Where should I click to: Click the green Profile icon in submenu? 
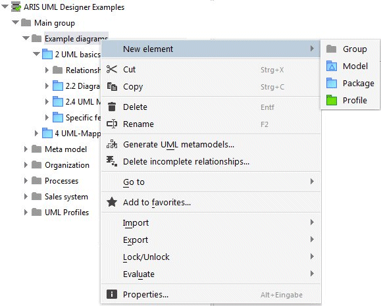pyautogui.click(x=332, y=100)
